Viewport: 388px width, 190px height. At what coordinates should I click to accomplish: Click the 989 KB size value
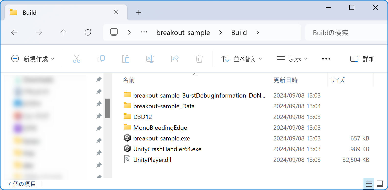(x=360, y=149)
